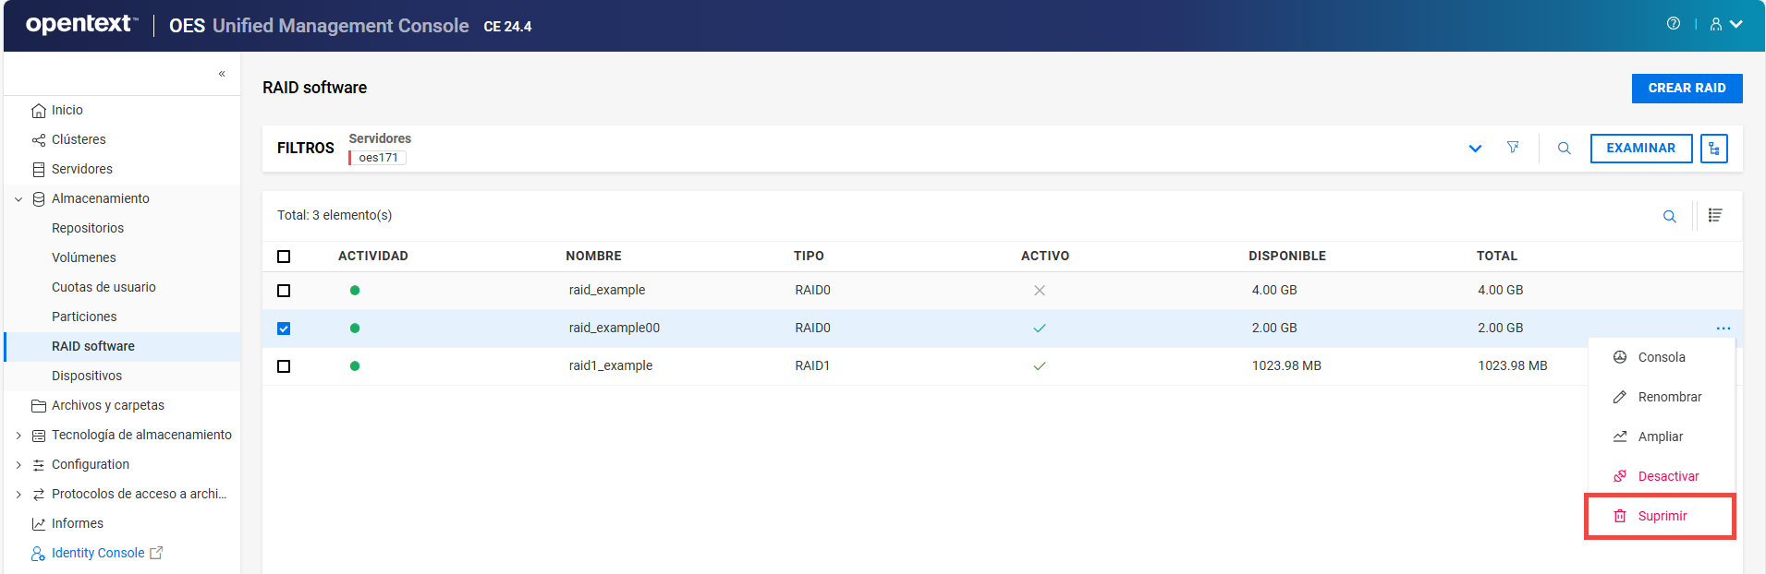Open the column list settings icon

1714,215
